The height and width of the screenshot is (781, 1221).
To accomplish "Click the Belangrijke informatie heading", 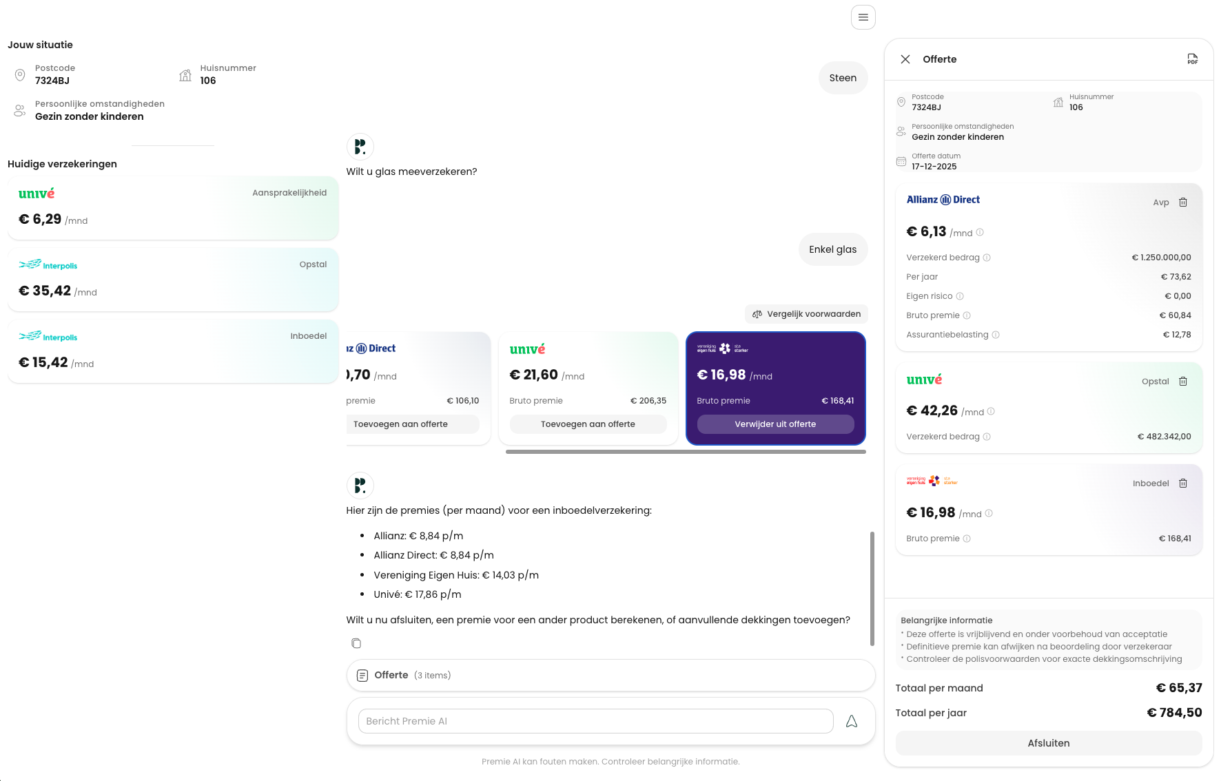I will pyautogui.click(x=946, y=621).
